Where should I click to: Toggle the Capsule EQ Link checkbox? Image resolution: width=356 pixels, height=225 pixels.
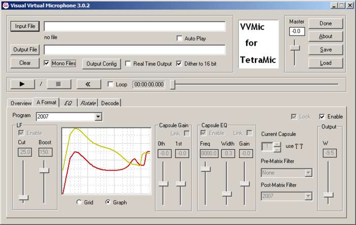(x=249, y=133)
